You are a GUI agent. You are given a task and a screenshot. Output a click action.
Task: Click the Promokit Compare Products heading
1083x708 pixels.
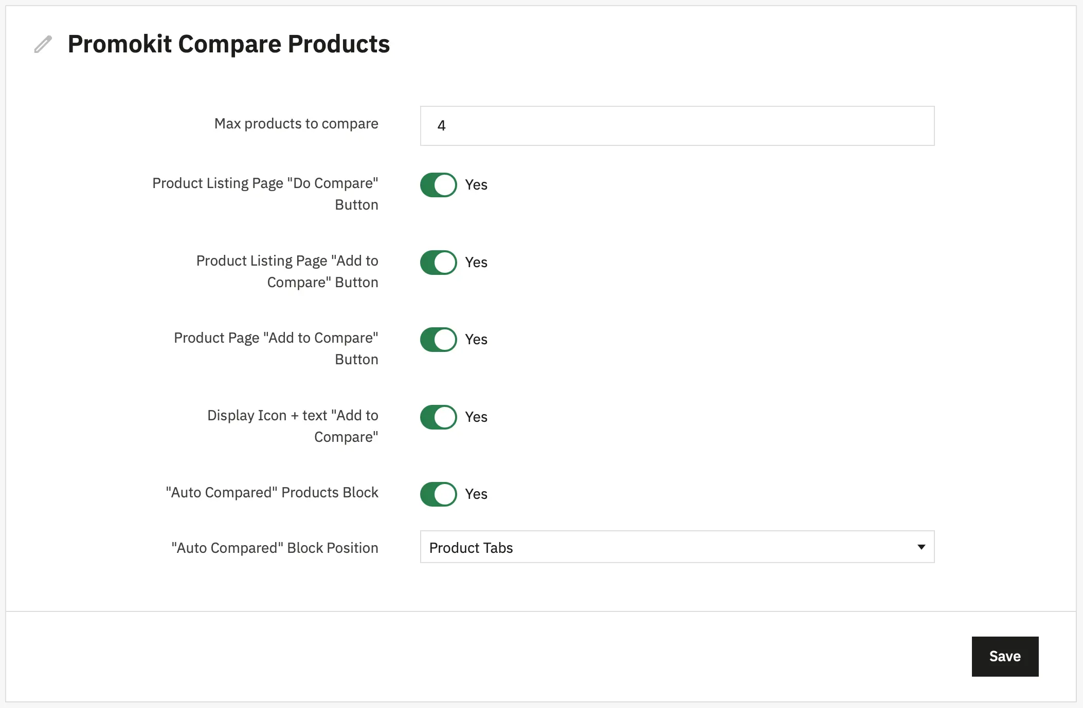click(229, 44)
